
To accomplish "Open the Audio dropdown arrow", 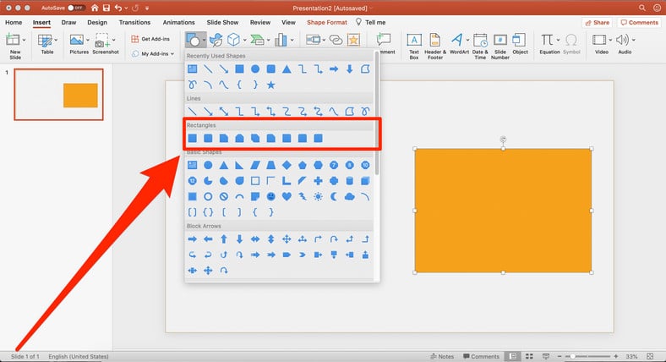I will [634, 40].
